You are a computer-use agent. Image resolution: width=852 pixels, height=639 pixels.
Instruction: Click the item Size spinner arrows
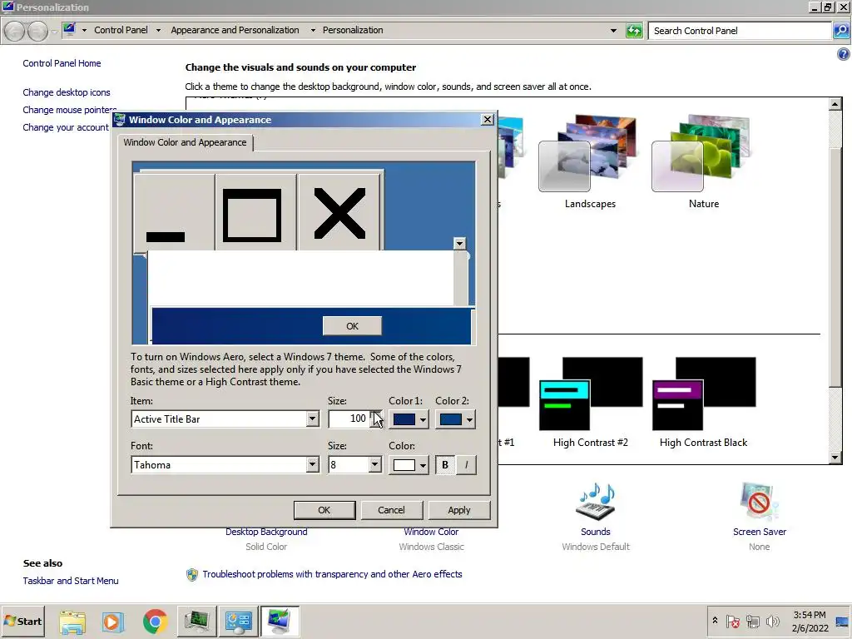point(376,419)
